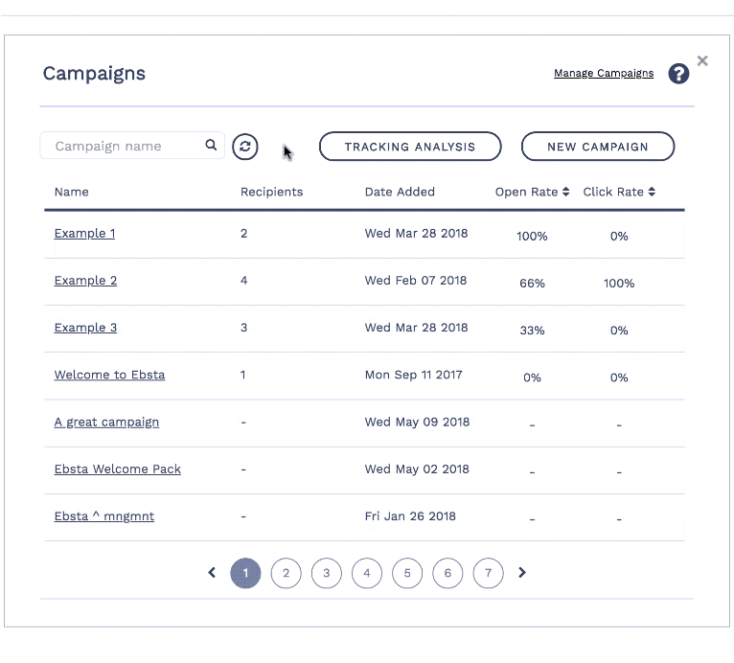Close the Campaigns dialog
The image size is (734, 663).
702,61
